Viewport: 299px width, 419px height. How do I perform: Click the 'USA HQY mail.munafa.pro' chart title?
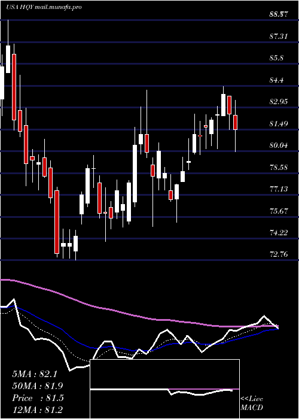pyautogui.click(x=44, y=7)
